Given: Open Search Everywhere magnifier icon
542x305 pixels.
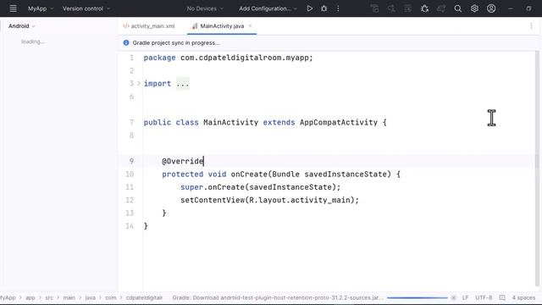Looking at the screenshot, I should 458,8.
